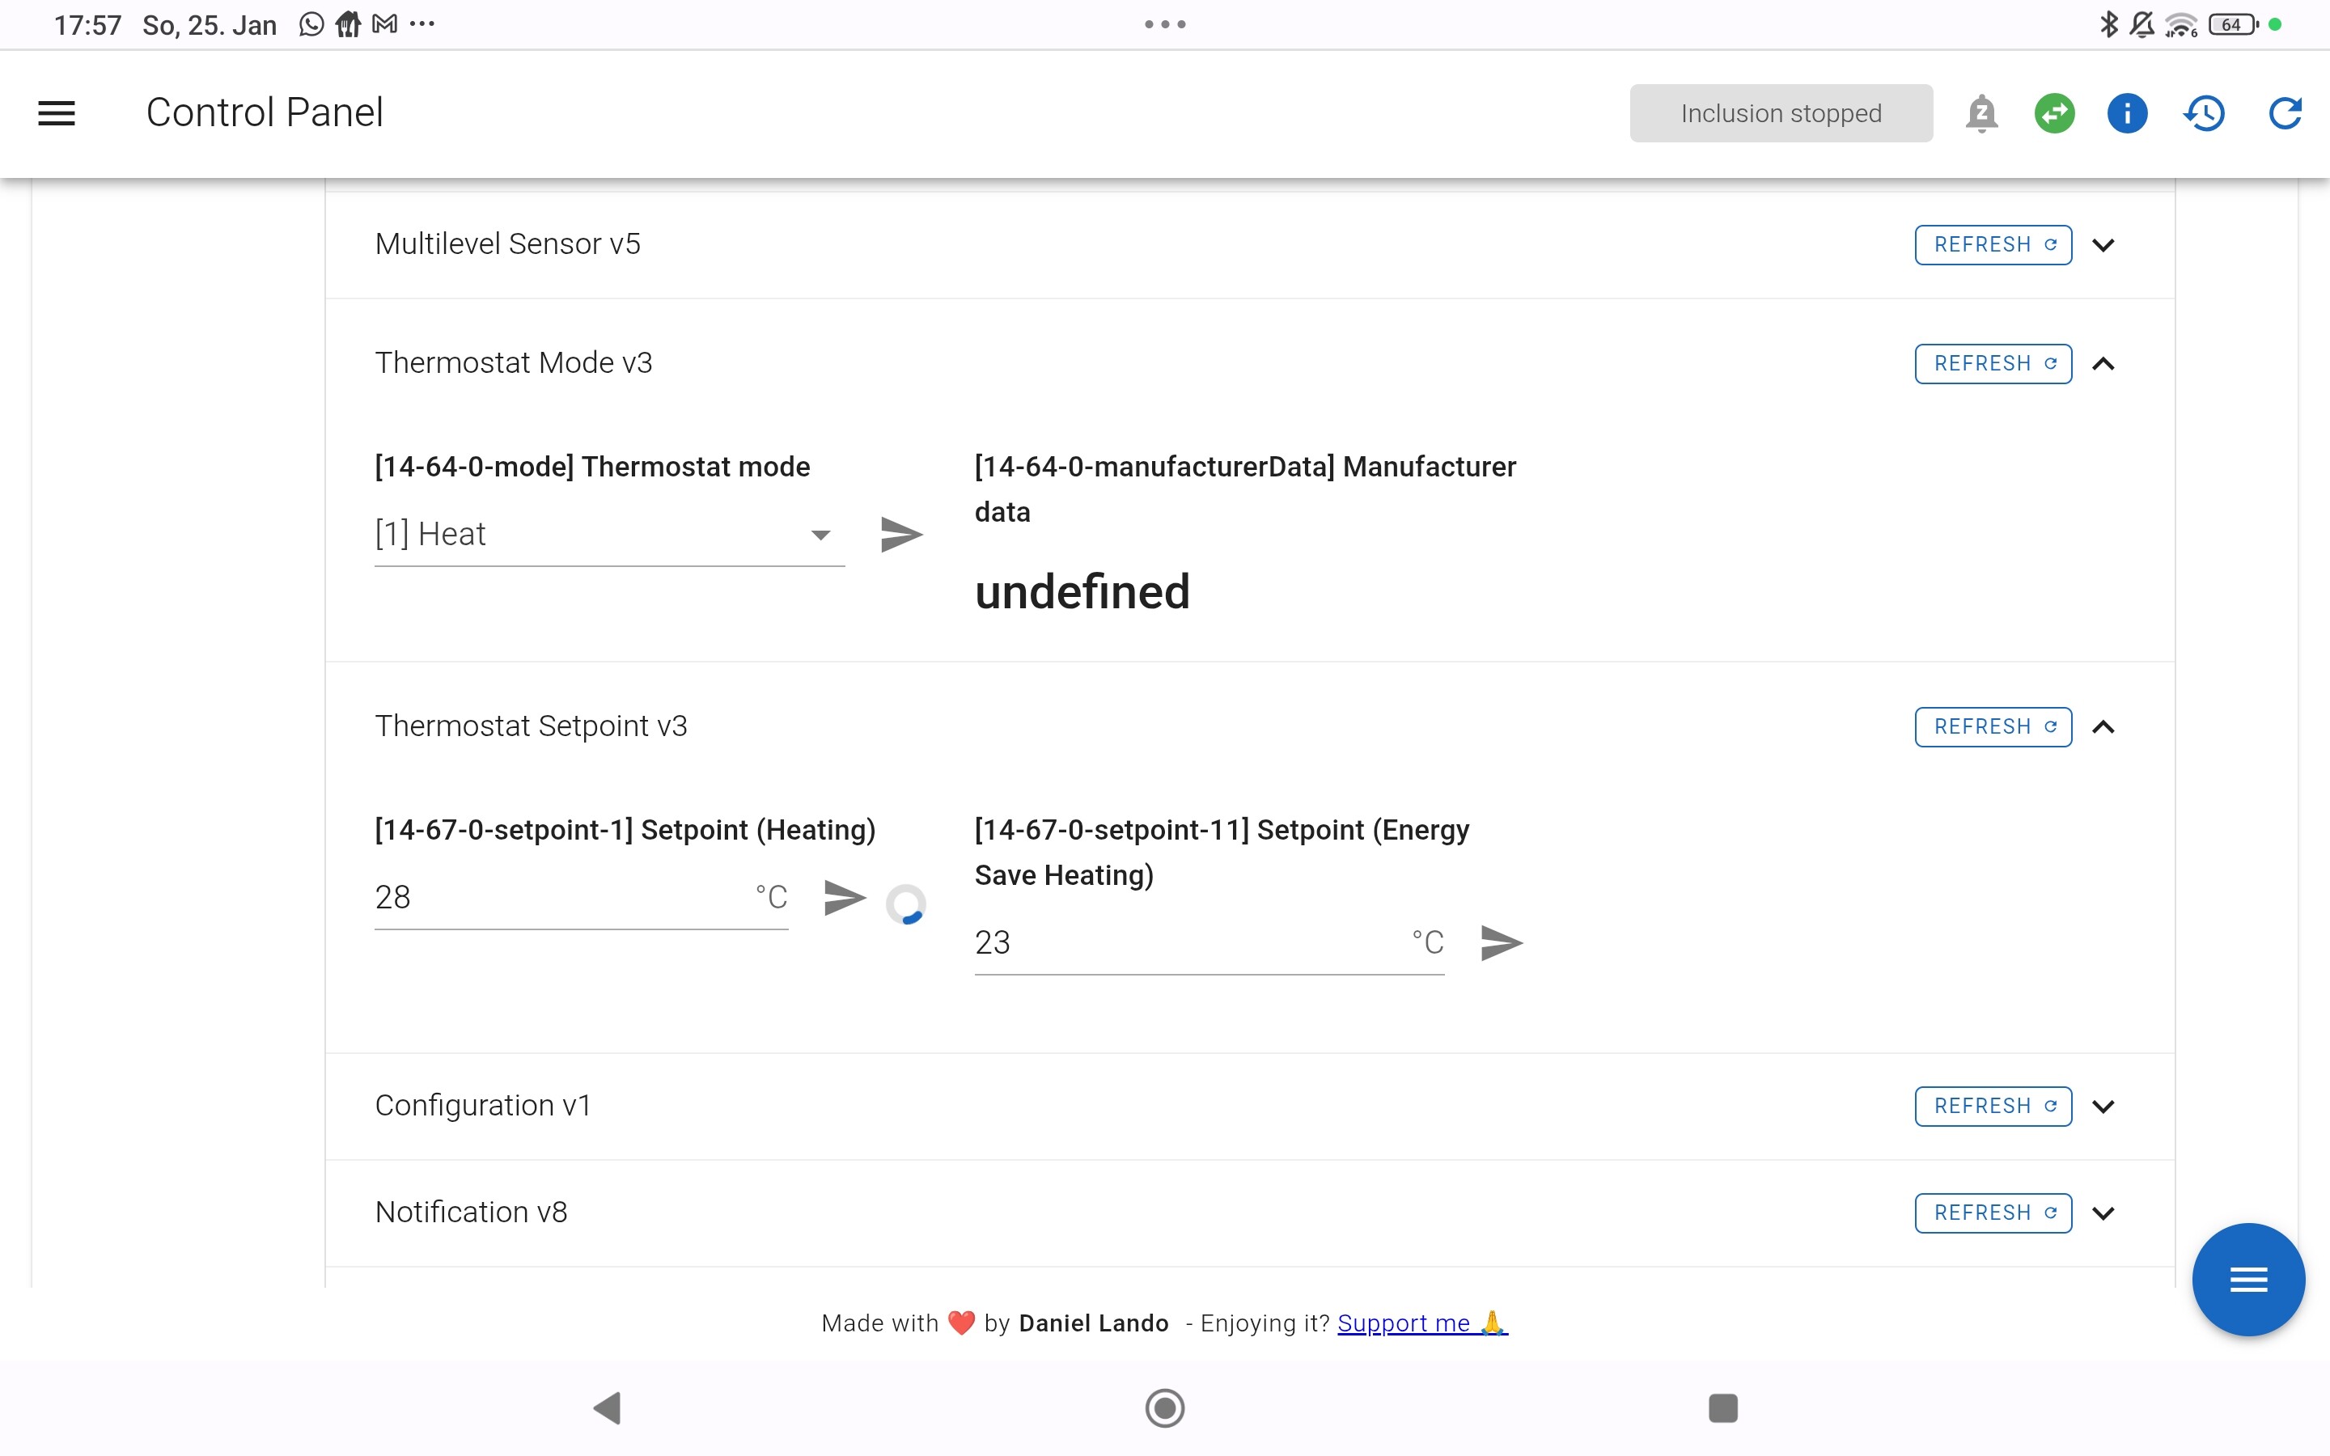
Task: Refresh the Notification v8 values
Action: 1993,1213
